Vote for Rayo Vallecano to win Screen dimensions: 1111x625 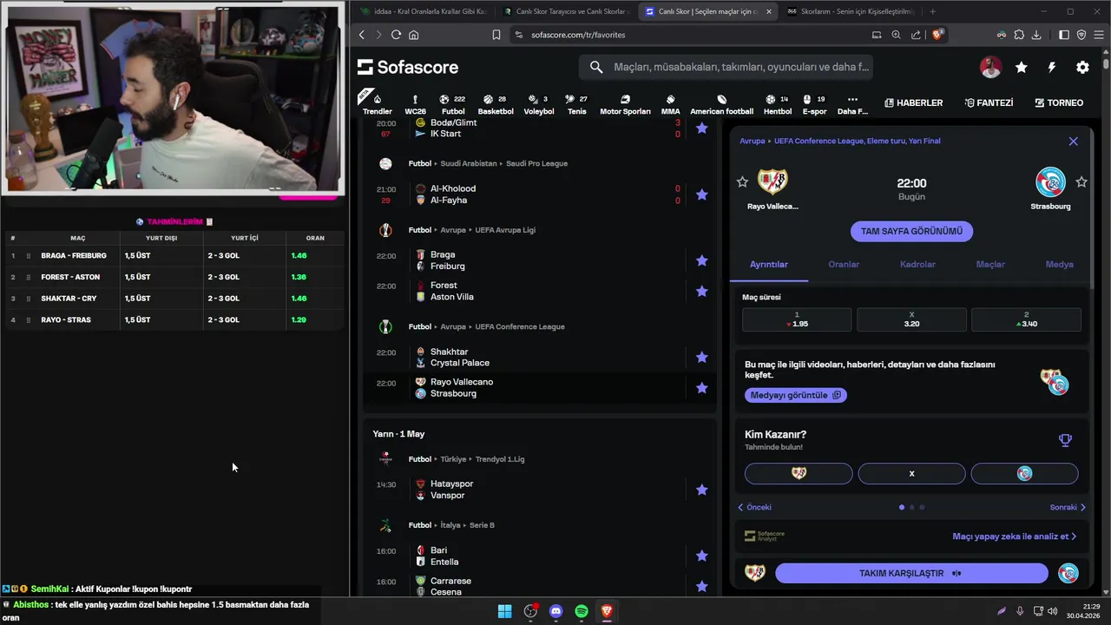pos(799,473)
